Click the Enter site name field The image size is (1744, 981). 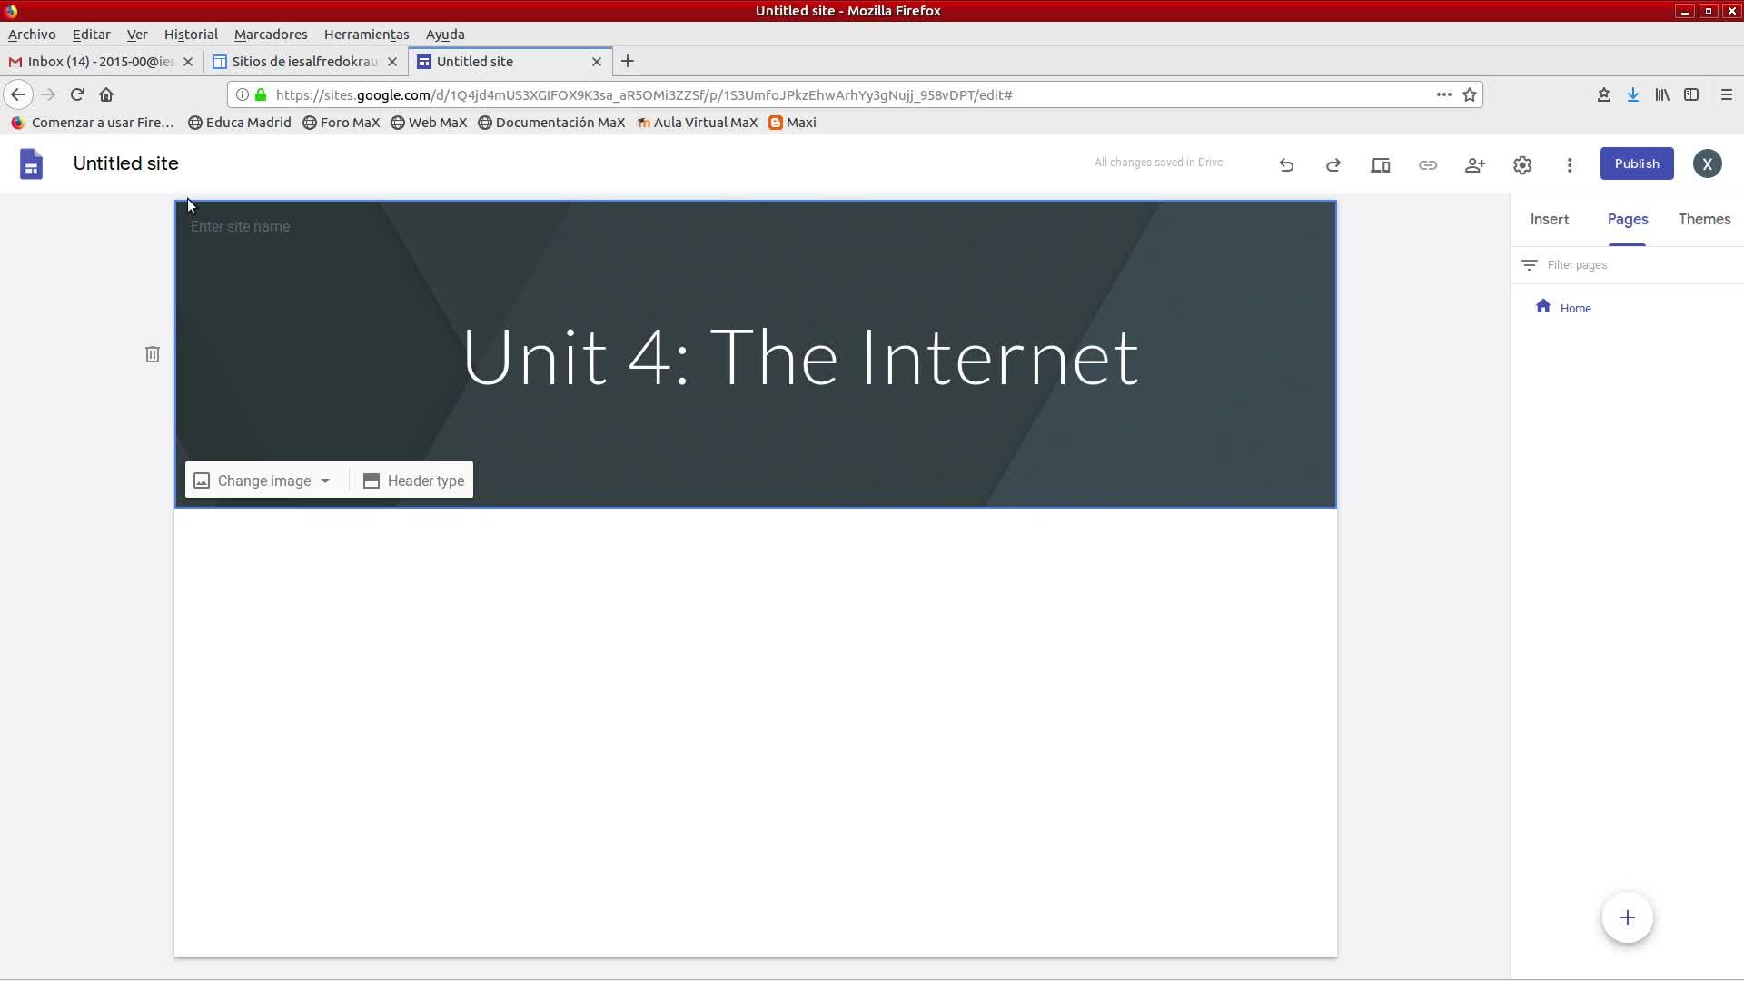coord(241,227)
